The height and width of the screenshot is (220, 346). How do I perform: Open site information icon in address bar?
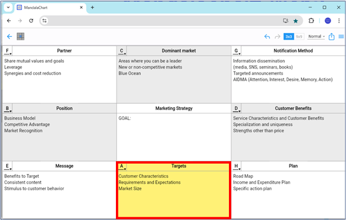point(44,21)
